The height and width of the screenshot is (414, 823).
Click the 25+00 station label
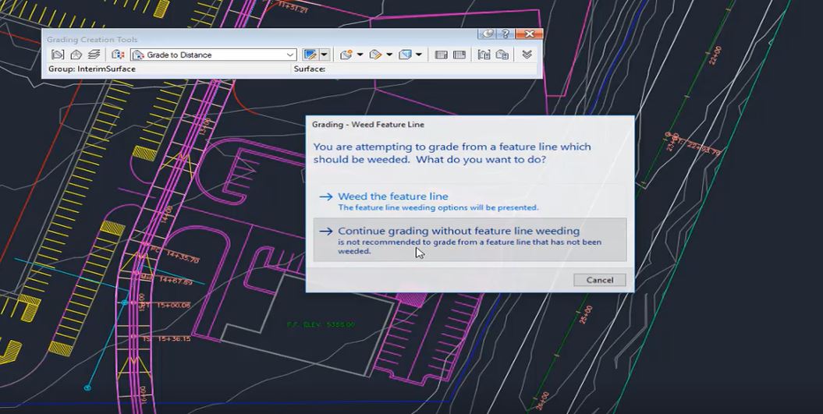(586, 314)
